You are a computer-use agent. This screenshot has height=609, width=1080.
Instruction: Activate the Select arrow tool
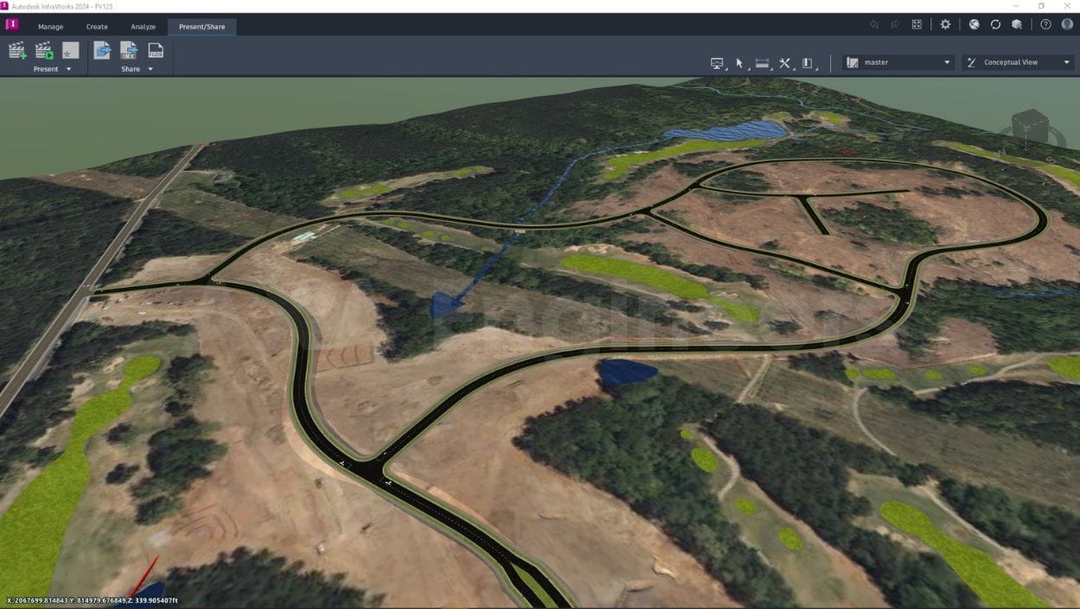click(x=739, y=62)
